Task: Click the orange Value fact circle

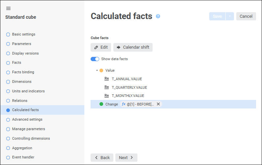Action: coord(101,70)
